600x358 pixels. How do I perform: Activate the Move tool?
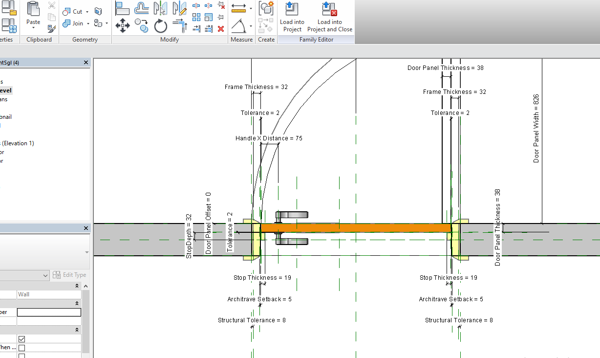coord(123,25)
